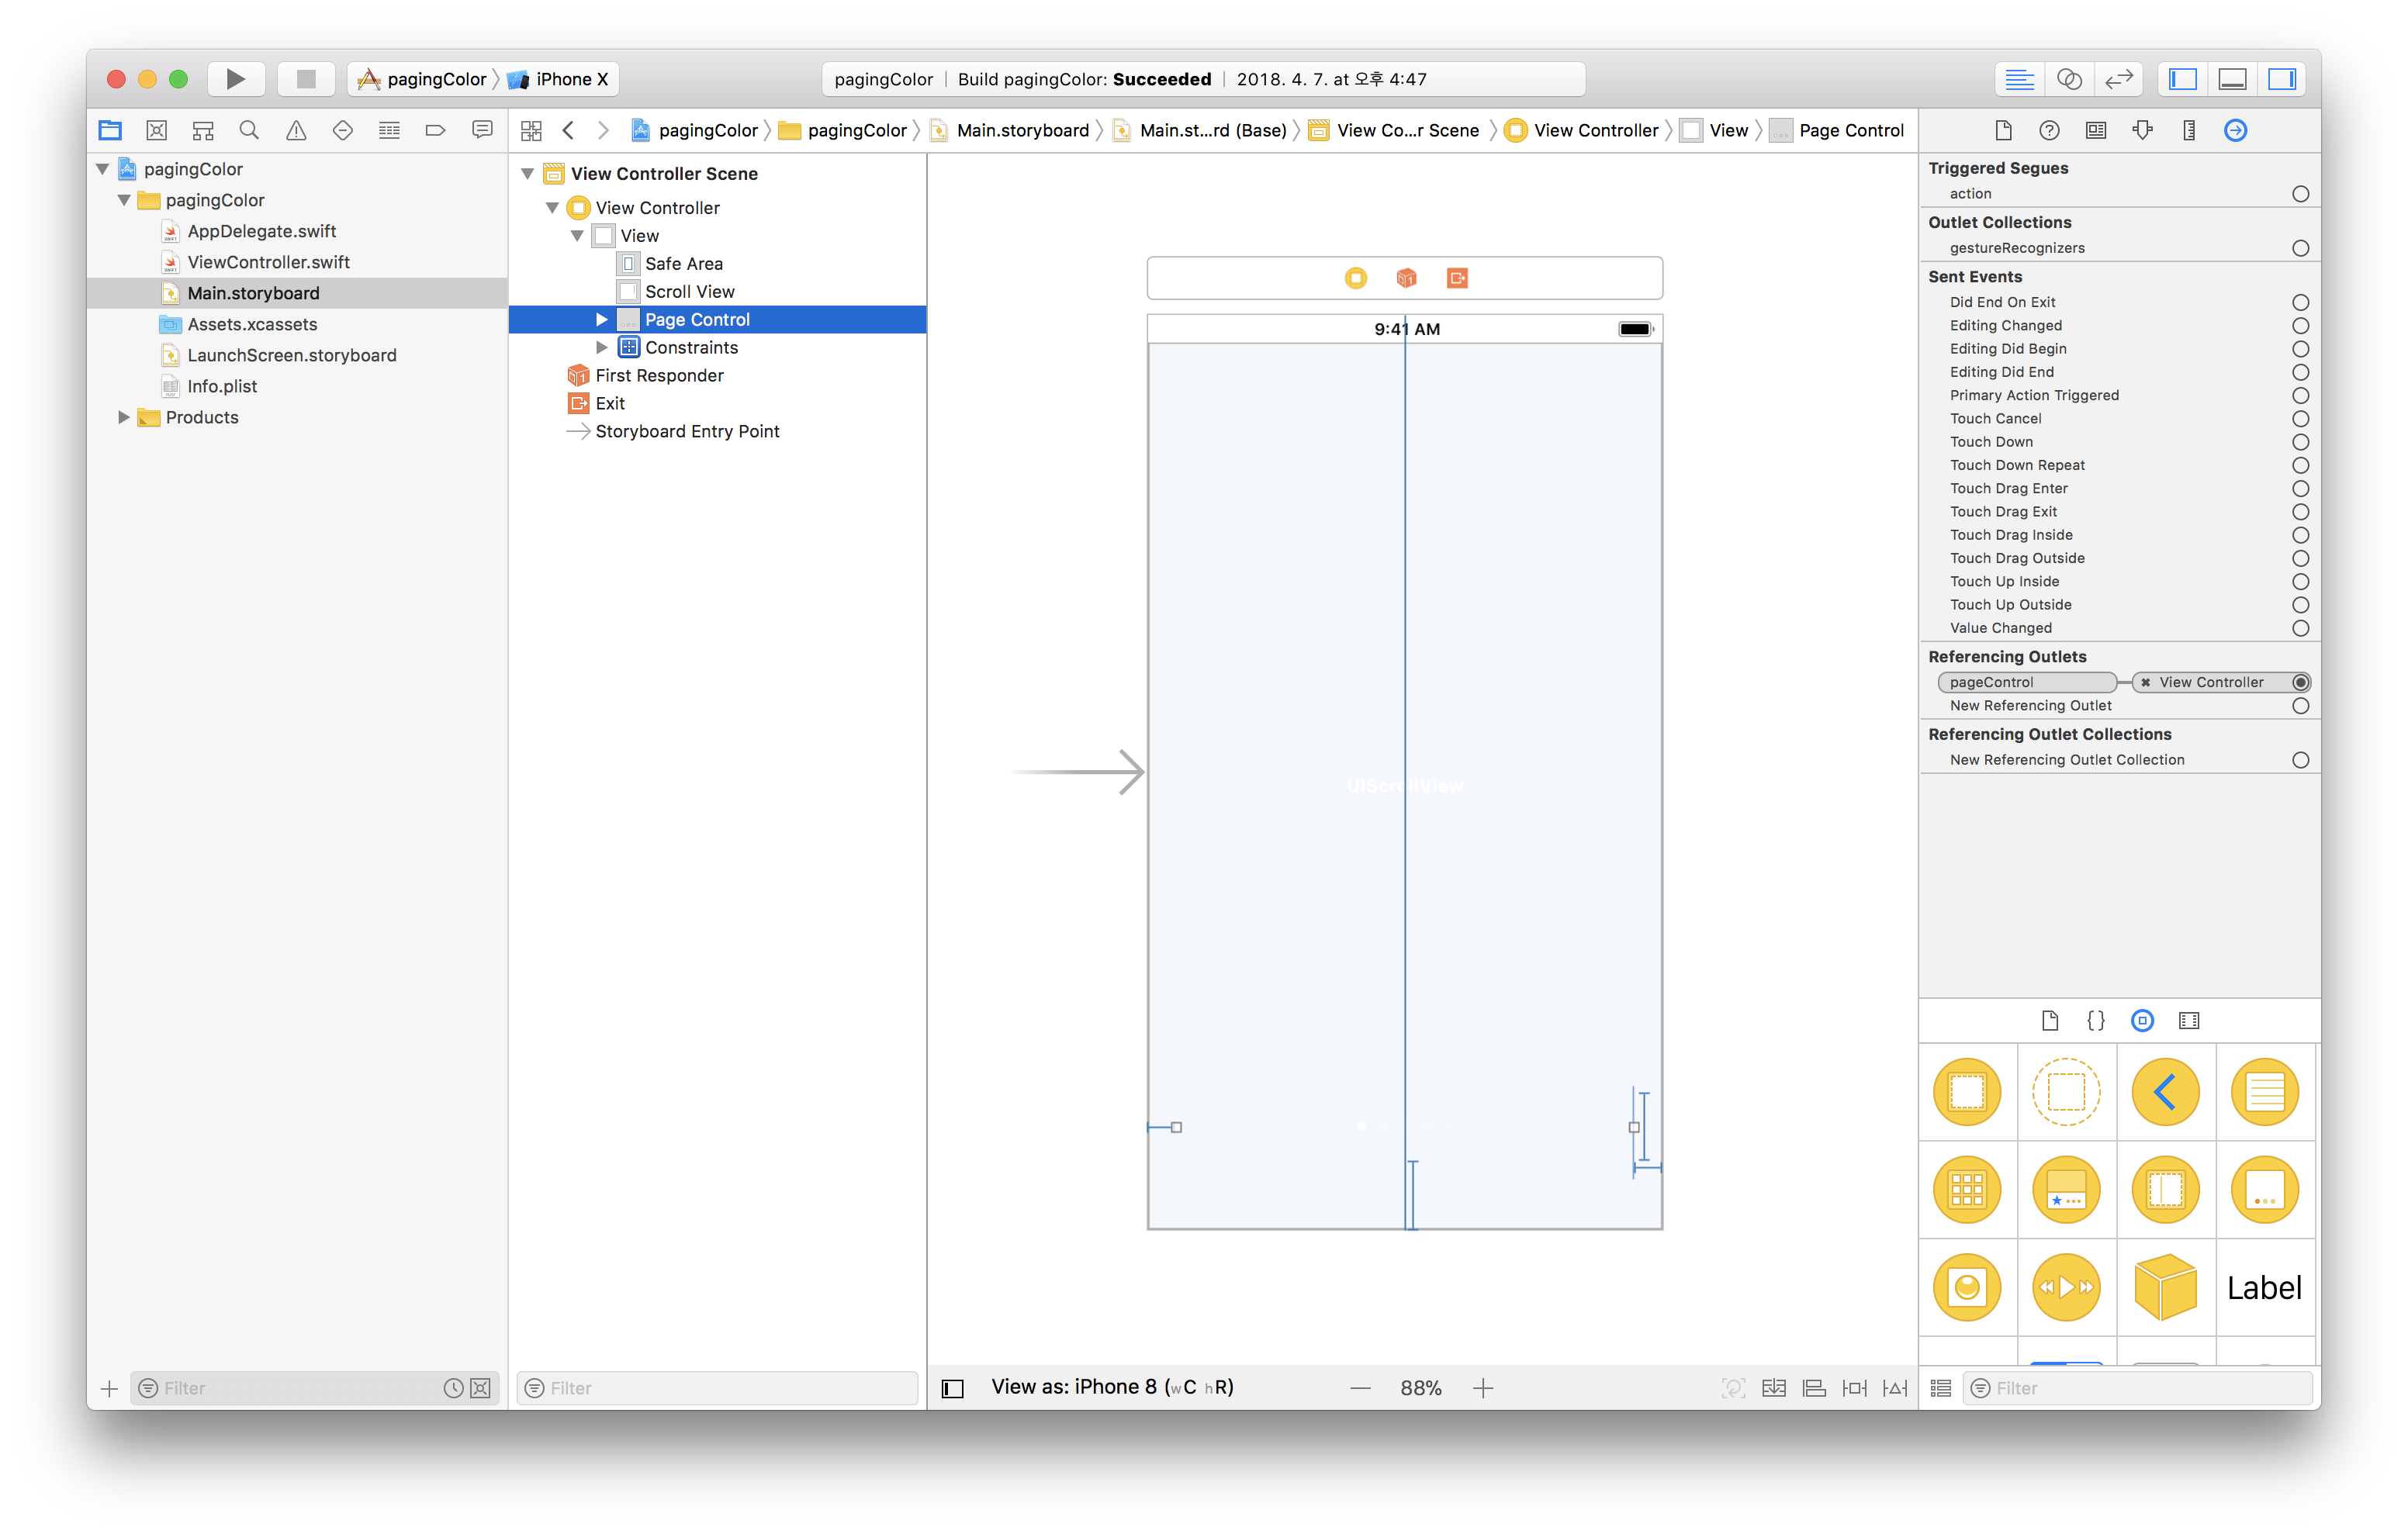Open the iPhone X destination selector

tap(559, 79)
